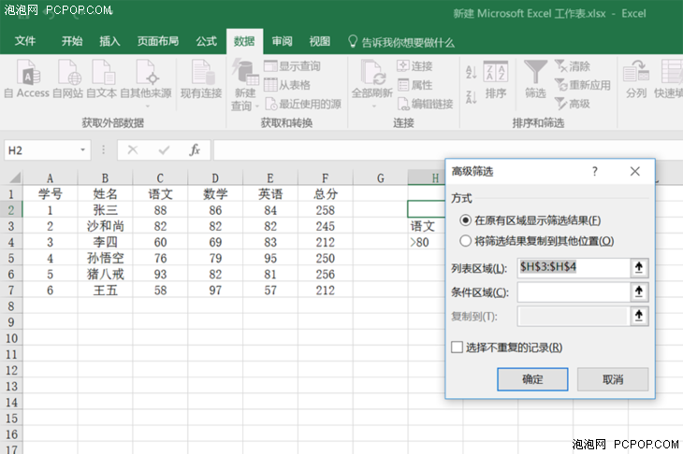Click 从表格 from table

(287, 85)
